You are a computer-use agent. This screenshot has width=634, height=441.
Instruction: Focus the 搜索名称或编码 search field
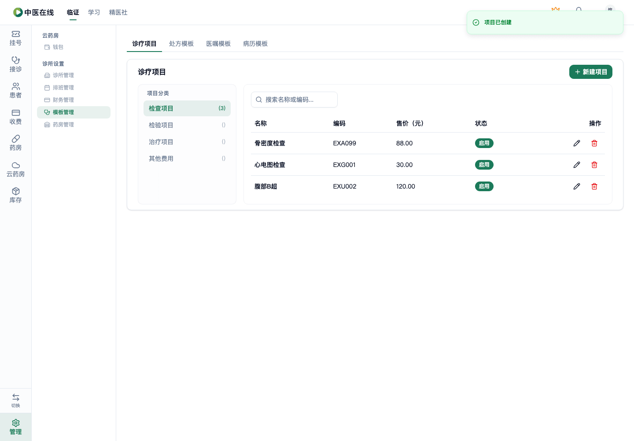click(x=294, y=100)
